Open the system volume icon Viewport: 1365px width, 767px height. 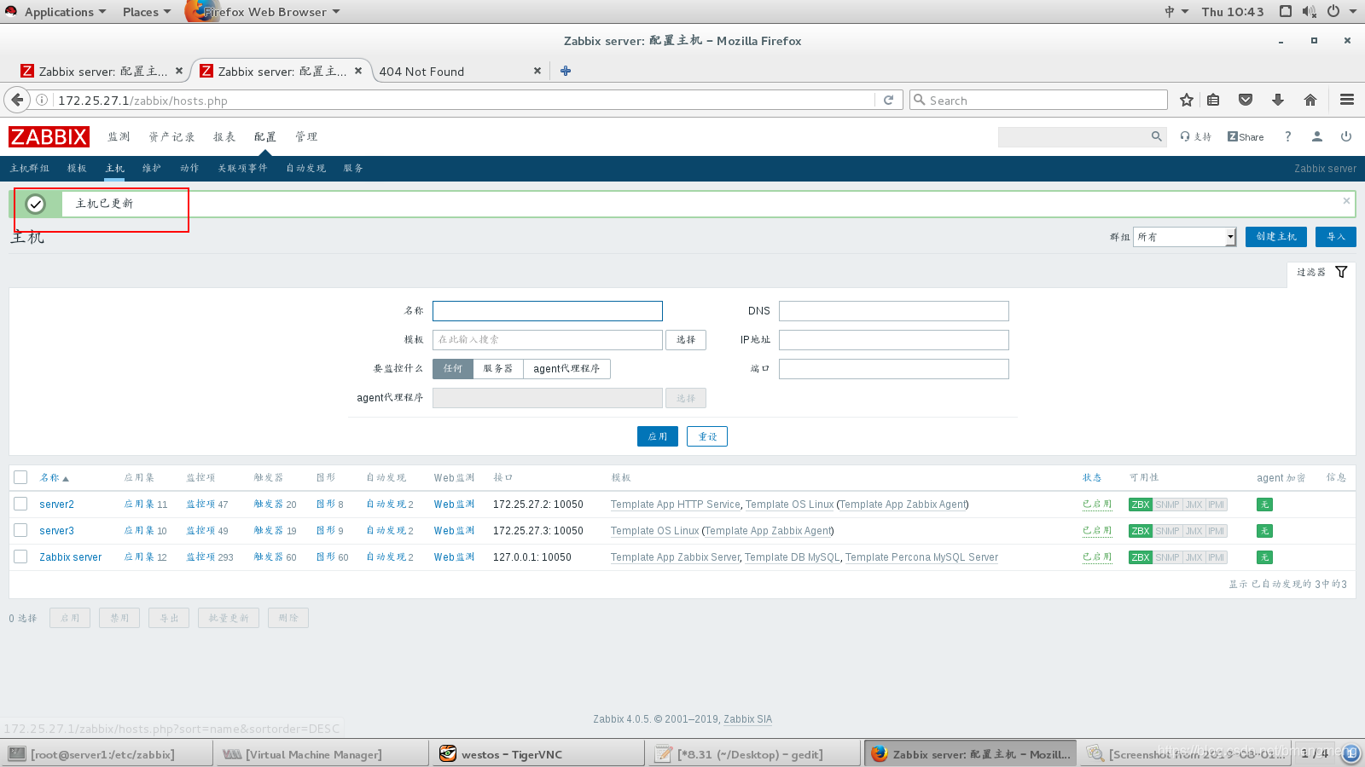coord(1310,11)
